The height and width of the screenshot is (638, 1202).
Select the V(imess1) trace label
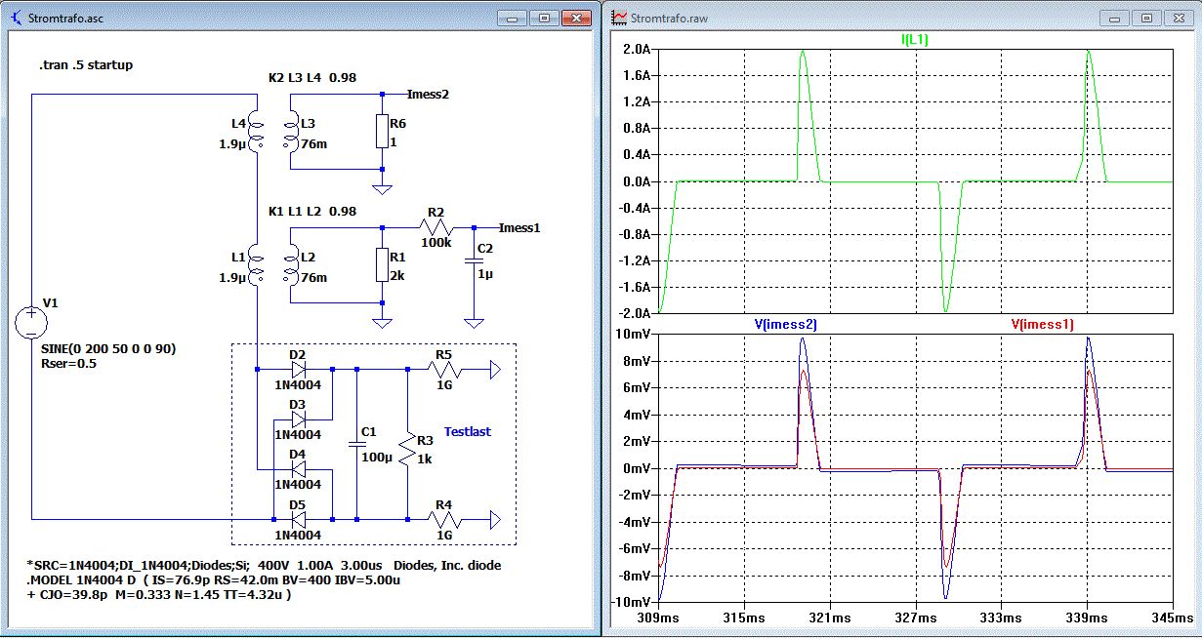[x=1045, y=324]
